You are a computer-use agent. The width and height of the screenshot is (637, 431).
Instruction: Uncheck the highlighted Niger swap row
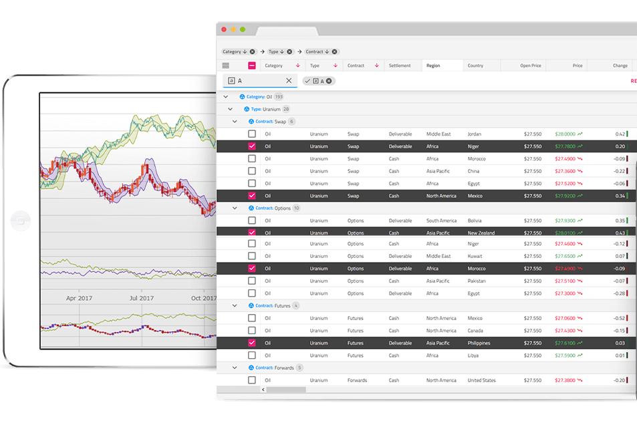point(252,146)
